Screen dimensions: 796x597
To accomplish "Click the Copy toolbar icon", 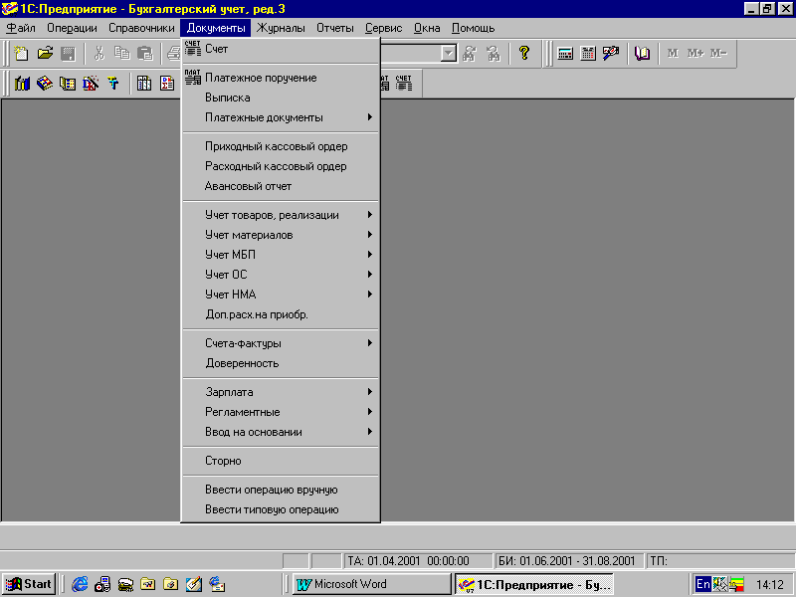I will point(121,54).
